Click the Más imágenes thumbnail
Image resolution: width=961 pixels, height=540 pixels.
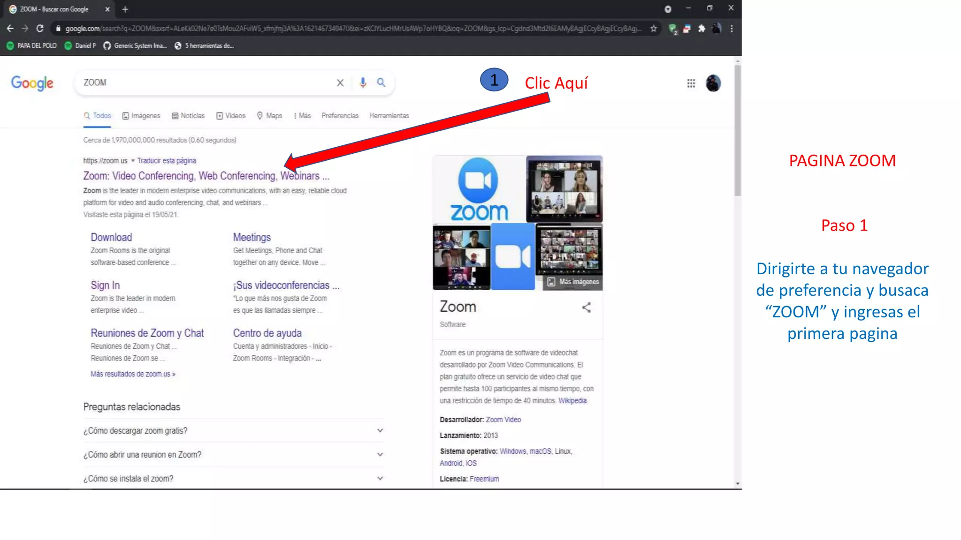point(573,282)
